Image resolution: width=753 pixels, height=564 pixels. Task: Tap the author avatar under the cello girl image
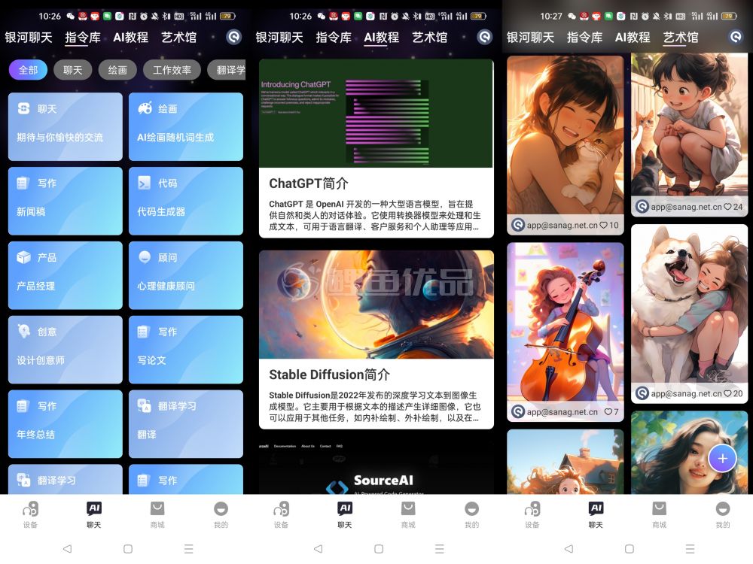[x=518, y=411]
